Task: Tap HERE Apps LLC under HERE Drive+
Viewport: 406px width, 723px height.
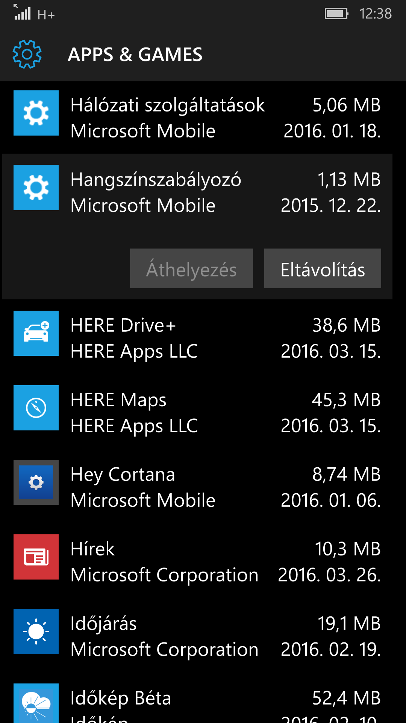Action: pos(134,352)
